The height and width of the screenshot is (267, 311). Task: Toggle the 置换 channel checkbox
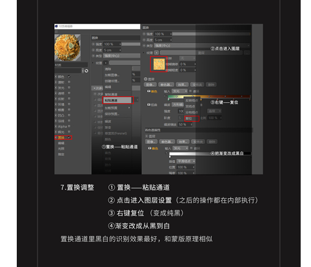click(x=69, y=138)
